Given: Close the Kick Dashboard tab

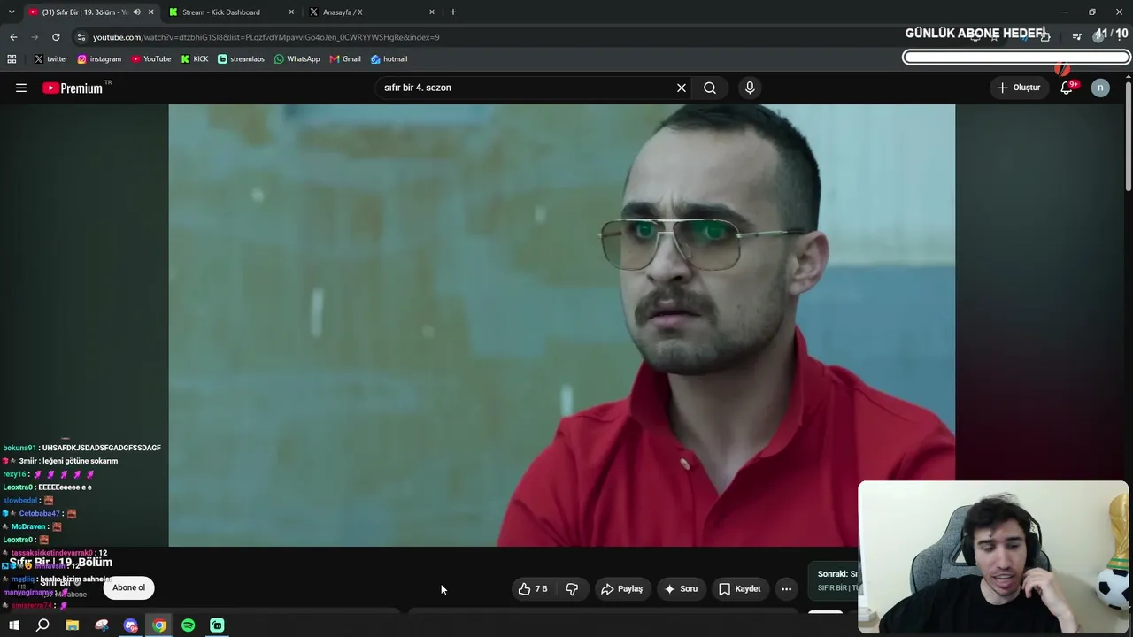Looking at the screenshot, I should (x=291, y=12).
